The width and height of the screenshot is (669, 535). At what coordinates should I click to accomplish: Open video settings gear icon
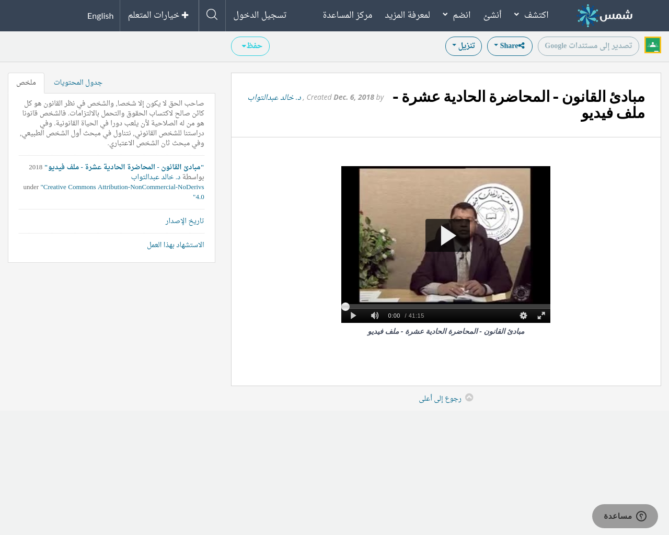coord(523,316)
